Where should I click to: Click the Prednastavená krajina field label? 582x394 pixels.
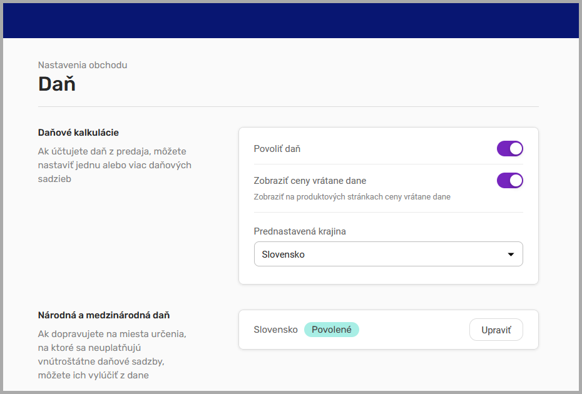click(x=300, y=231)
